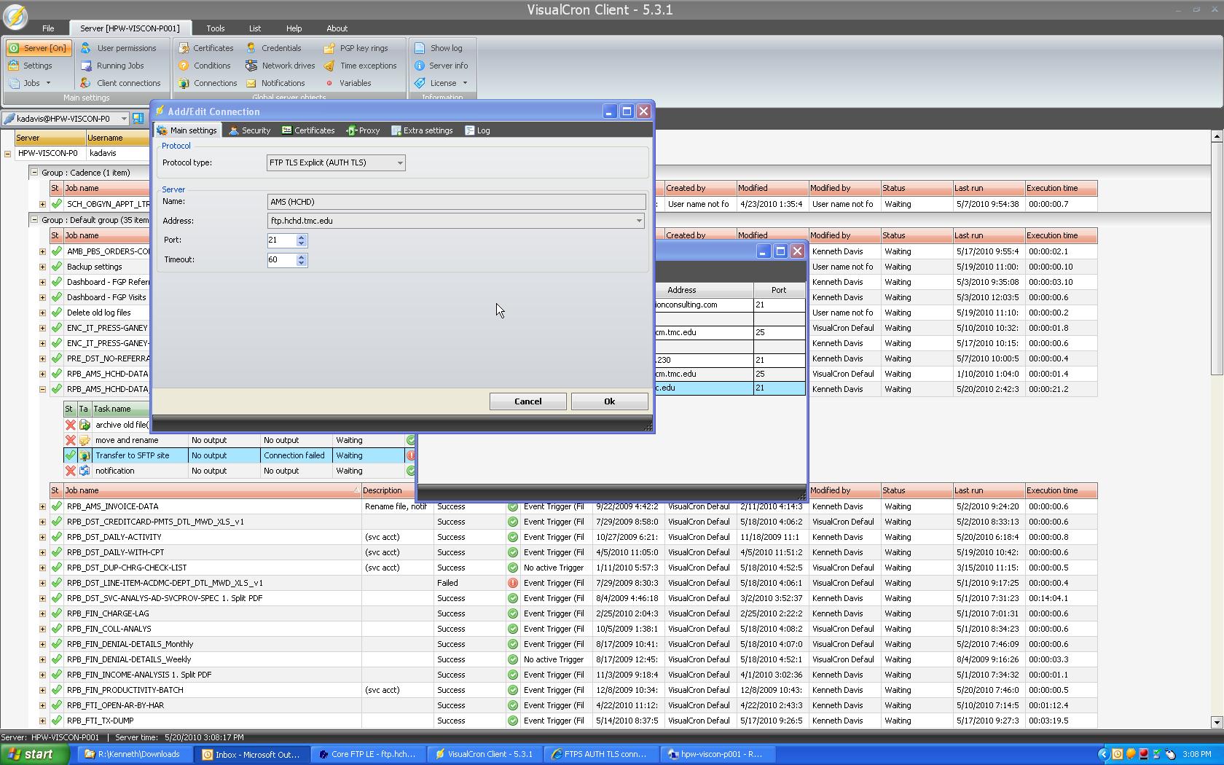Click success icon of RPB_AMS_INVOICE-DATA row
This screenshot has width=1224, height=765.
(513, 506)
